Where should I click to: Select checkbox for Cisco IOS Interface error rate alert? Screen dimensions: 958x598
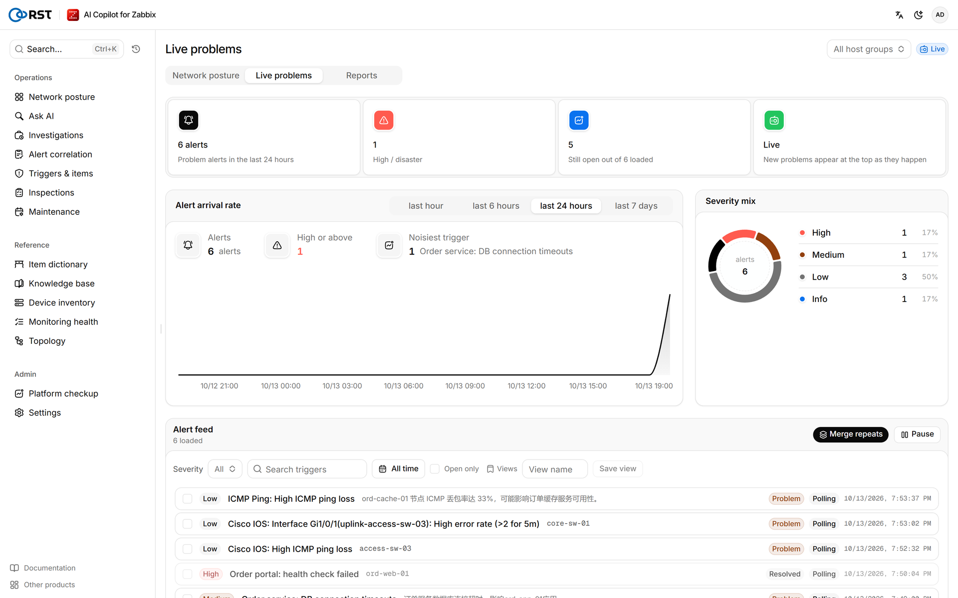click(187, 524)
